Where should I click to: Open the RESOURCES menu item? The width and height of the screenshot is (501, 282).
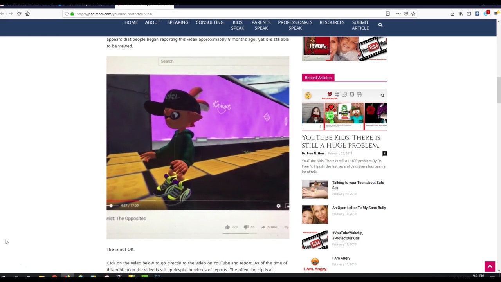(x=332, y=22)
